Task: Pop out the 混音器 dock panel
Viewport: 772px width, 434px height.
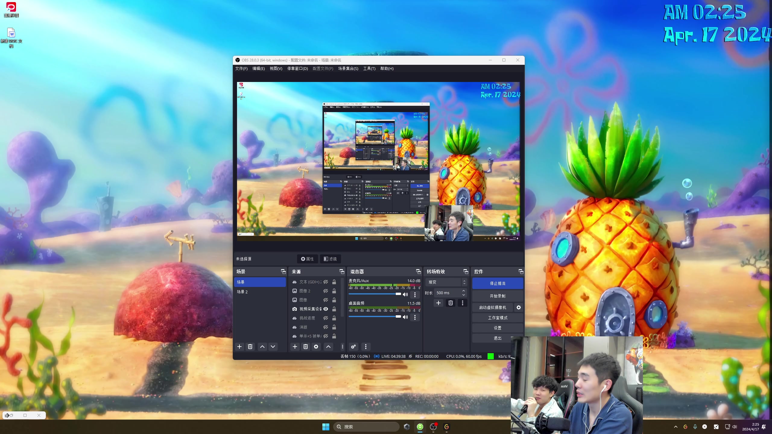Action: 418,272
